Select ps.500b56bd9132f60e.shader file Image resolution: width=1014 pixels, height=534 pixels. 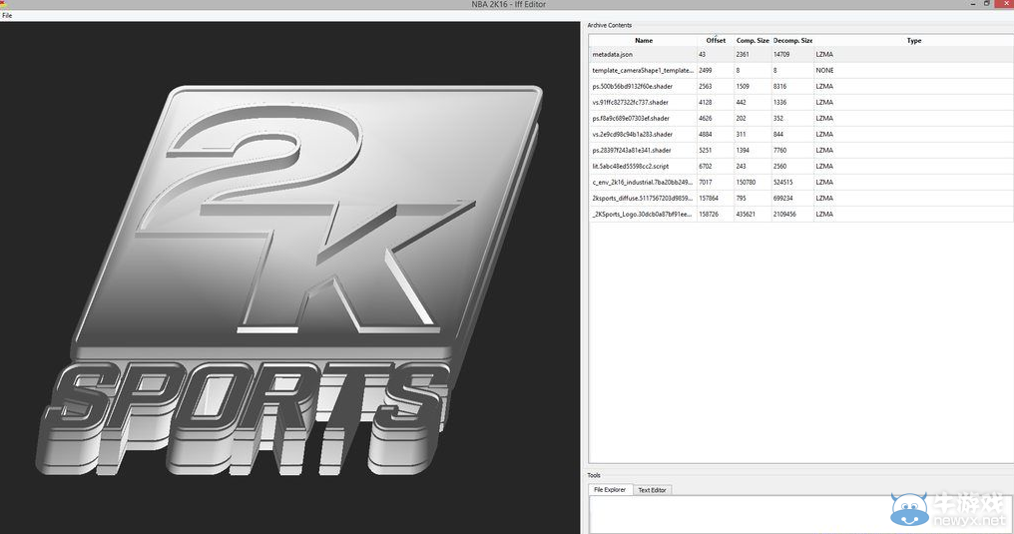(x=633, y=86)
